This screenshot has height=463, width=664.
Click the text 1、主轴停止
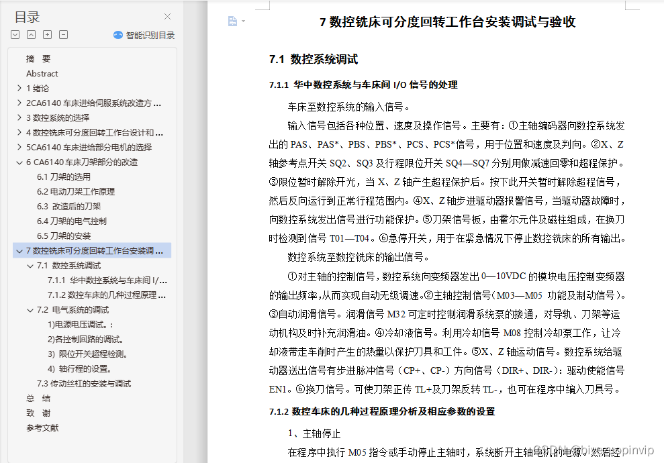point(314,433)
